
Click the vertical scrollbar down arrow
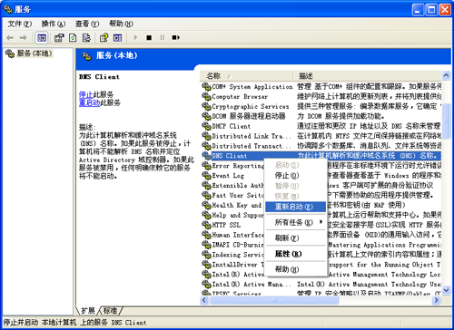tap(446, 291)
